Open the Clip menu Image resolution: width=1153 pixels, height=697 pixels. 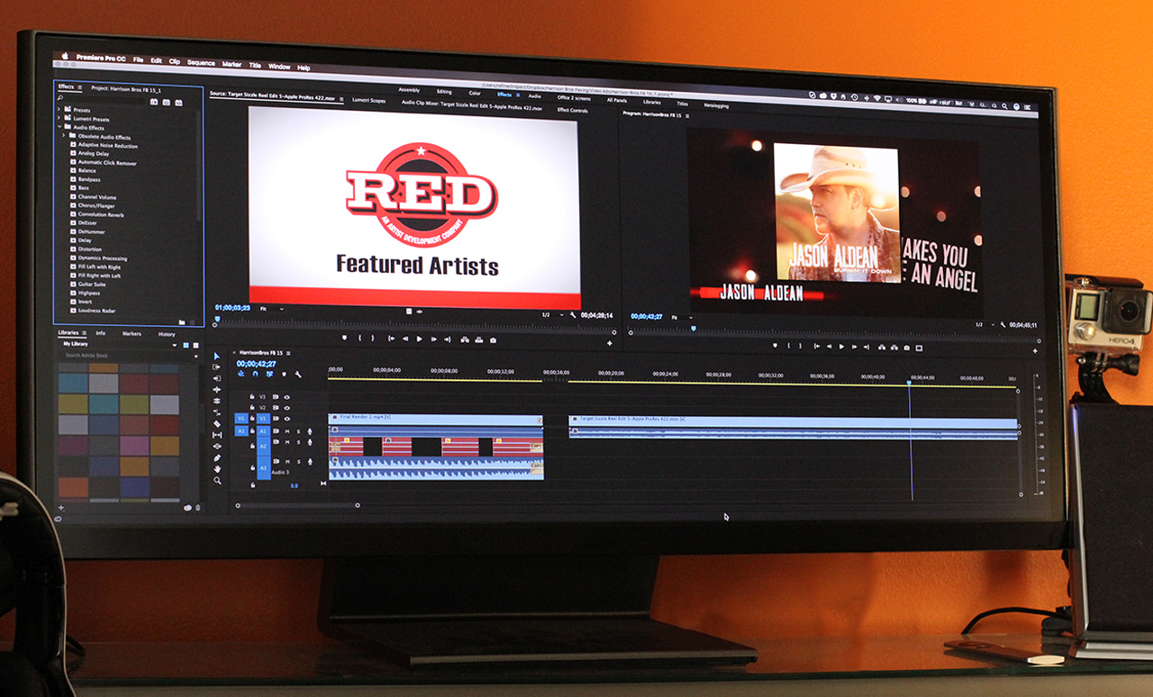pyautogui.click(x=175, y=61)
